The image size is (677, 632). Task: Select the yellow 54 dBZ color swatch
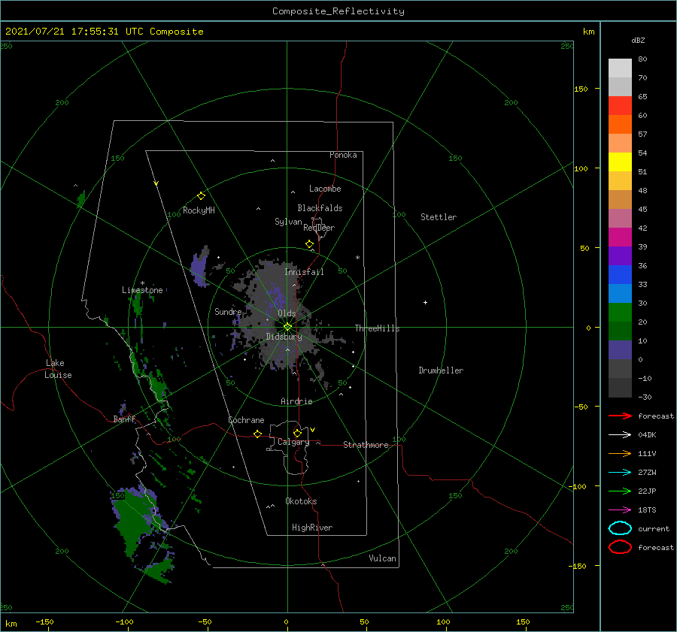(620, 162)
